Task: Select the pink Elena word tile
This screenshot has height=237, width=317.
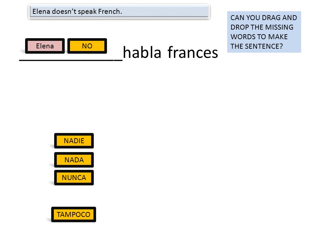Action: point(45,46)
